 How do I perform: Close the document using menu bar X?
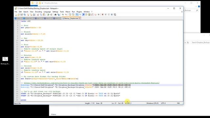coord(182,12)
